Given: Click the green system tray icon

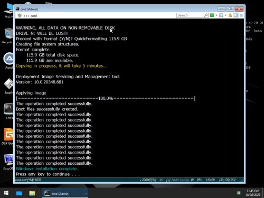Looking at the screenshot, I should pos(239,193).
